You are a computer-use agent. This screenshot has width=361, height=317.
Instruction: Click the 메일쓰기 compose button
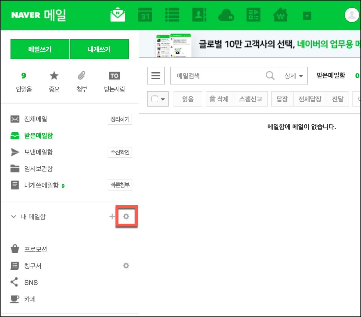pos(40,49)
